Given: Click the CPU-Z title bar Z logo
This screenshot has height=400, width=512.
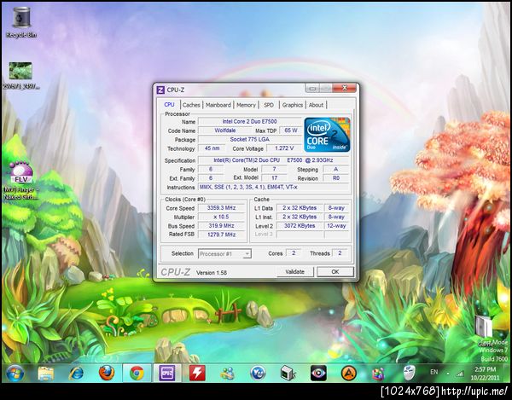Looking at the screenshot, I should pos(160,90).
